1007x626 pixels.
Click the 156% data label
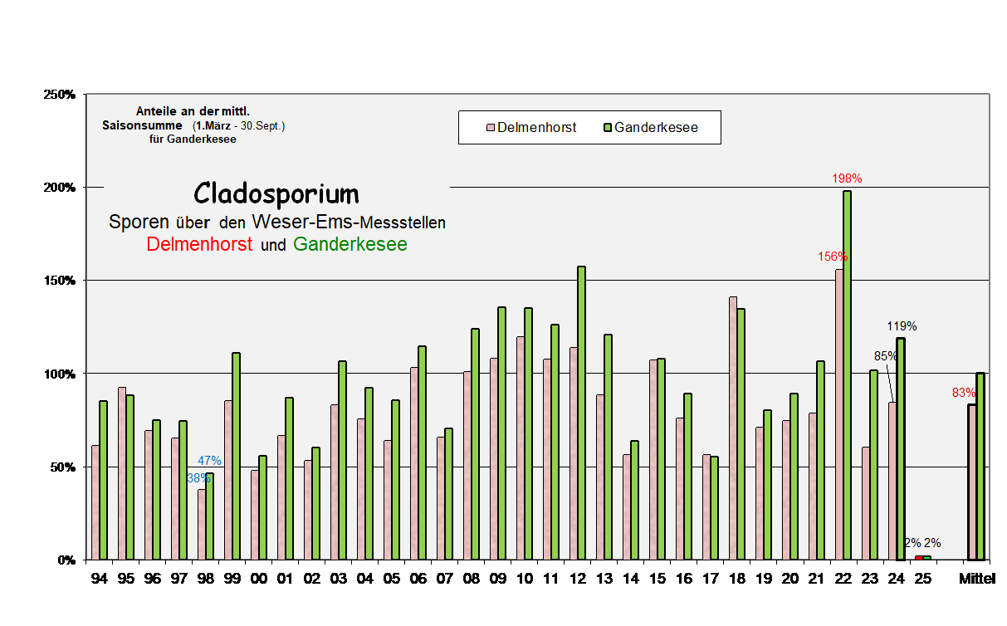pos(831,257)
